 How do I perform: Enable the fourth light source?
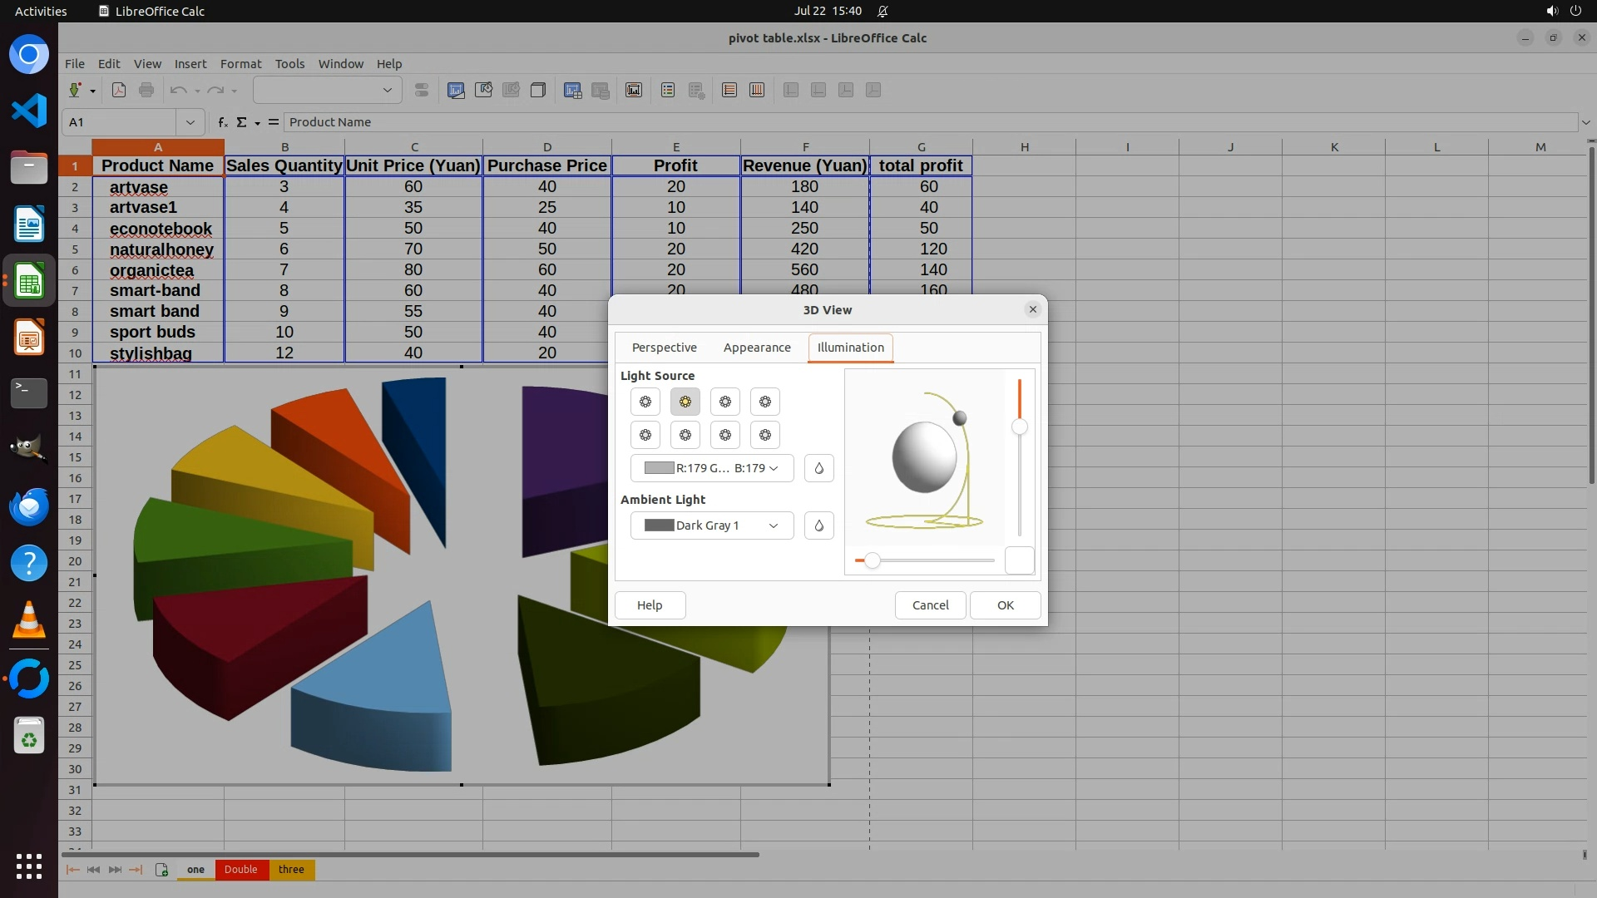pos(765,402)
